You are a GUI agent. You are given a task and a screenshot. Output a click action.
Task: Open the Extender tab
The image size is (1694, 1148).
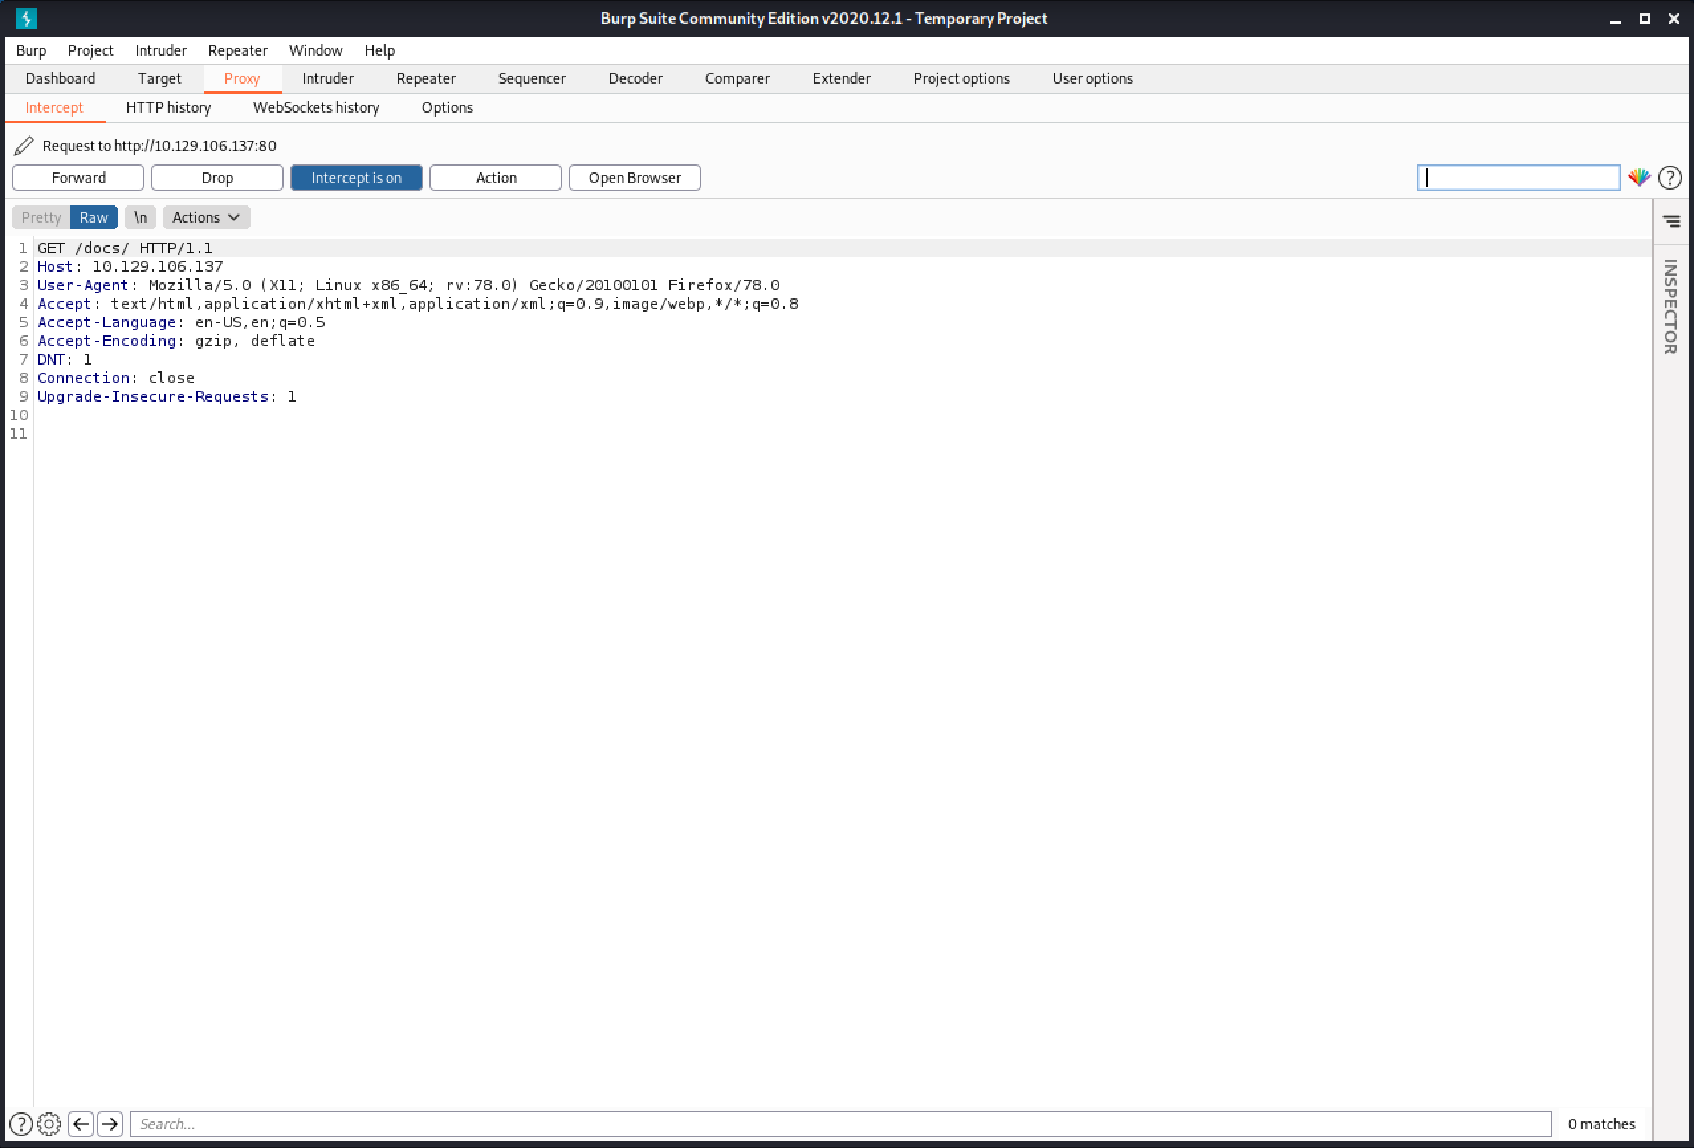pos(841,79)
